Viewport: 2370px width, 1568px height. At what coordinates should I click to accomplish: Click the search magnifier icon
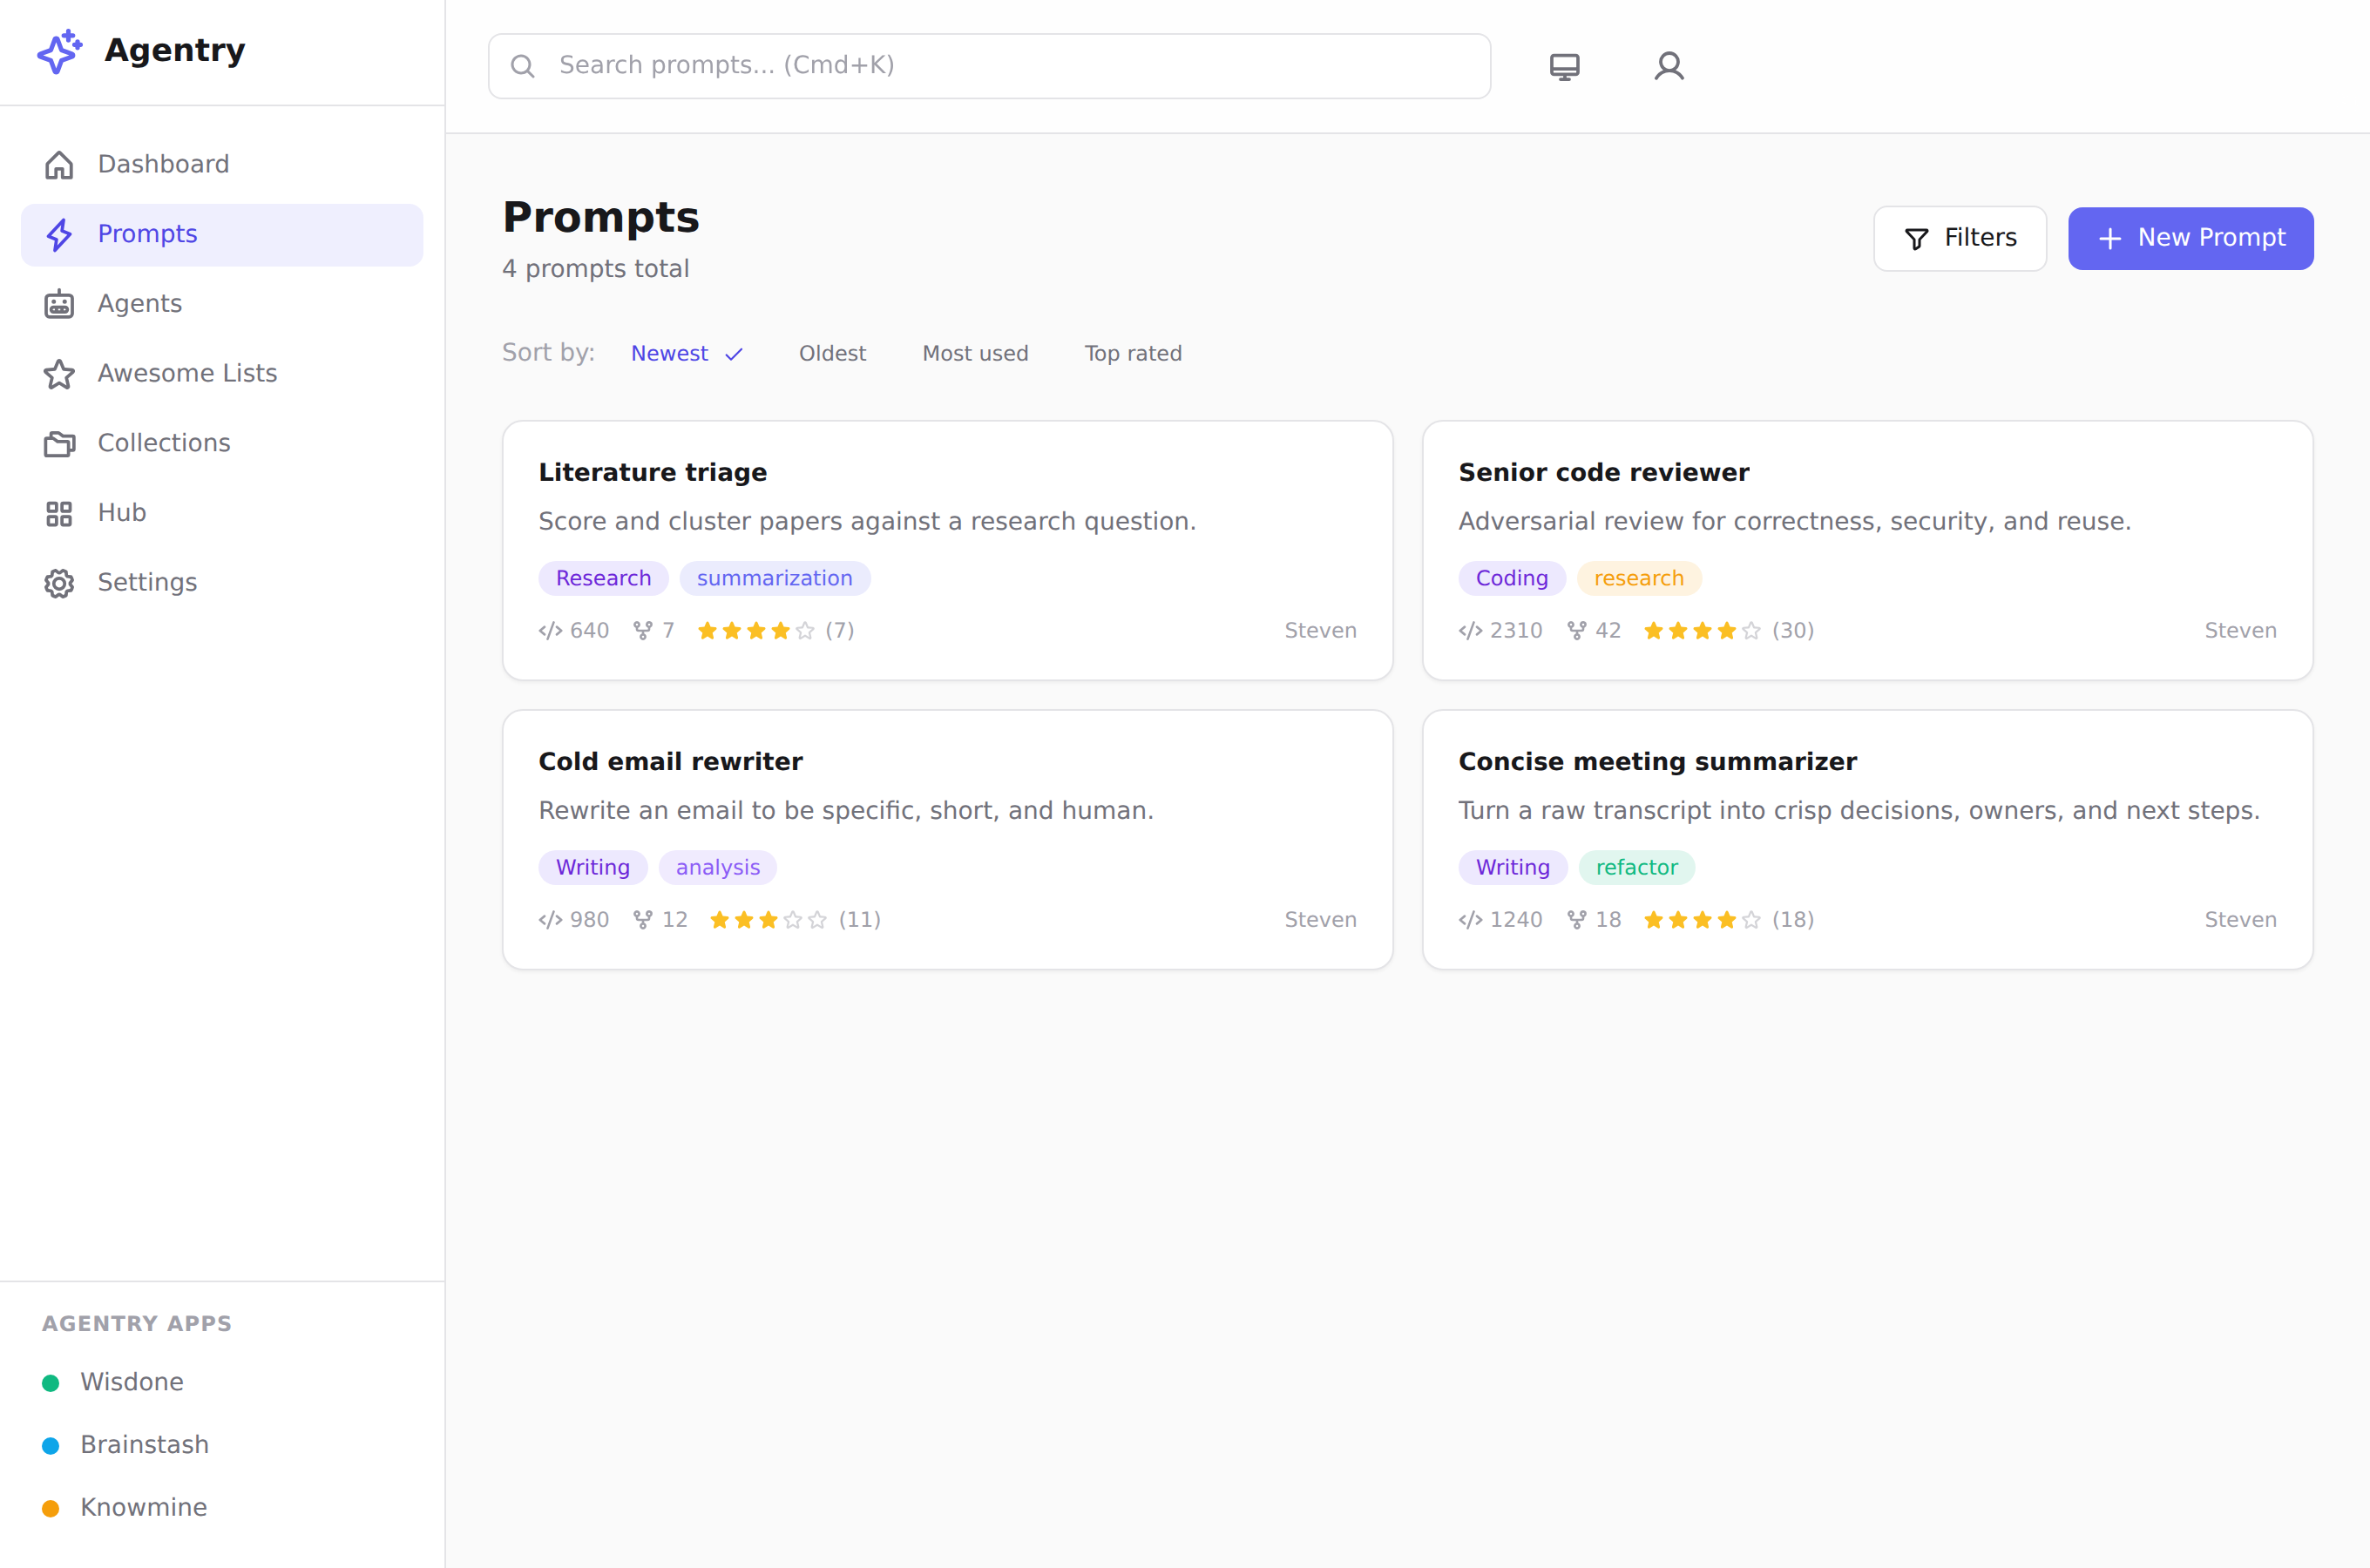point(522,66)
